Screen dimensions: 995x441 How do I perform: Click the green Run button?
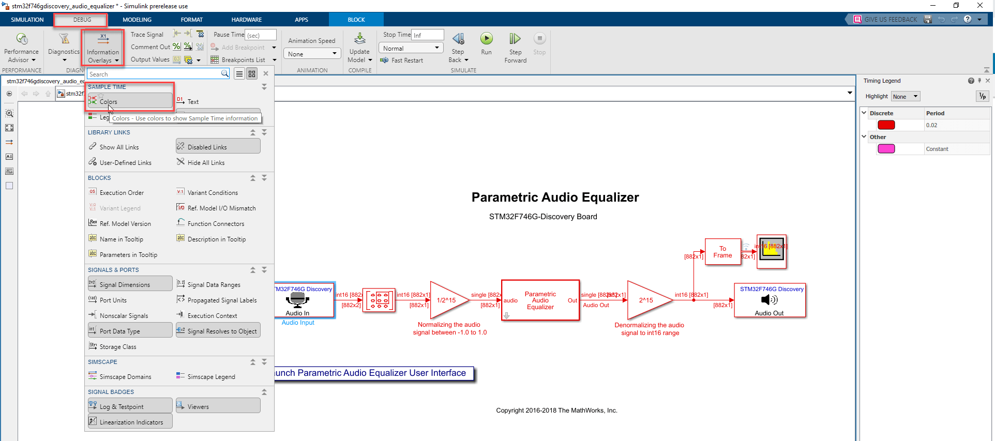coord(486,39)
